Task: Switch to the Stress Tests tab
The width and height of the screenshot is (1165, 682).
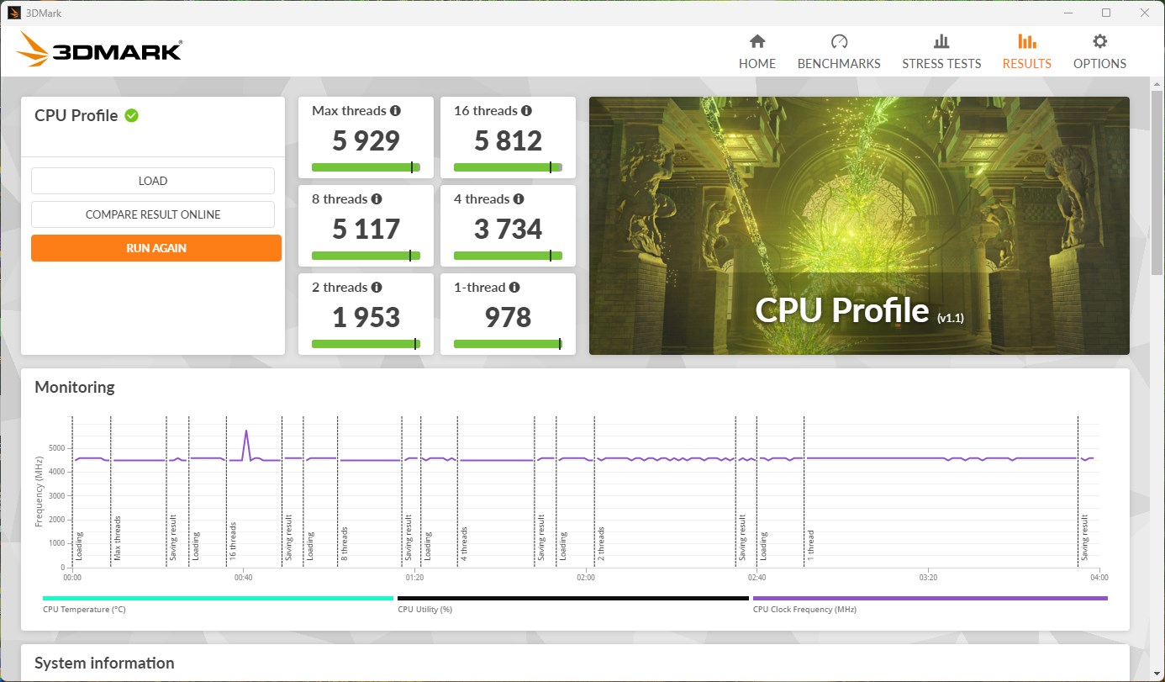Action: [x=941, y=52]
